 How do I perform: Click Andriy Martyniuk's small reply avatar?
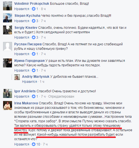point(17,77)
